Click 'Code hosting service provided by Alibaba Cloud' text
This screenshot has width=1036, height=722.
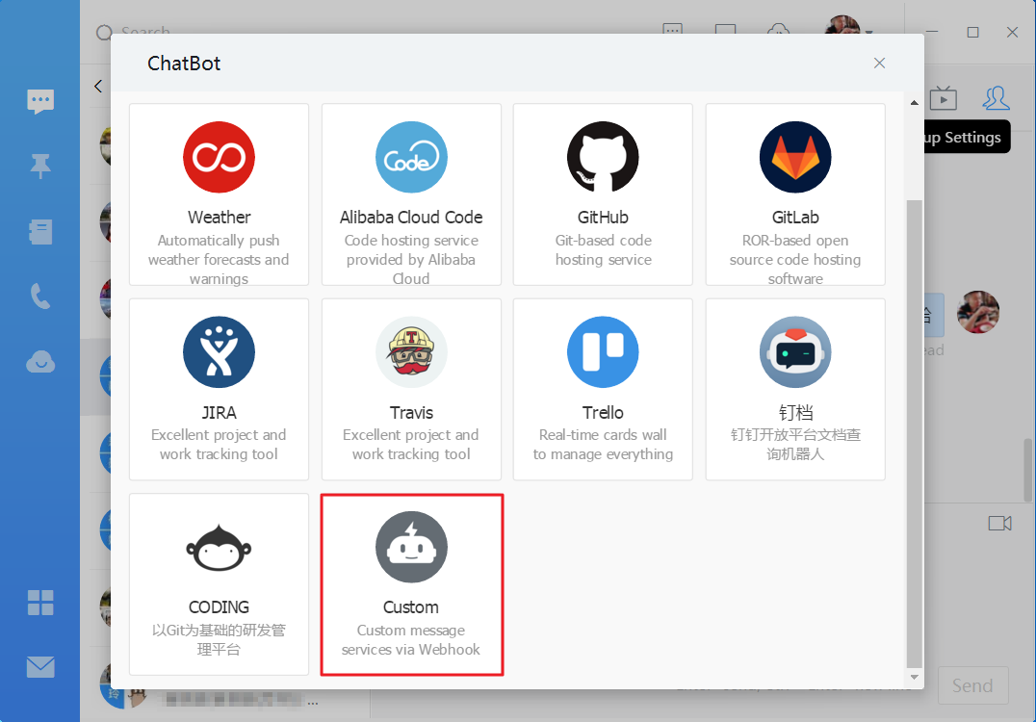411,260
